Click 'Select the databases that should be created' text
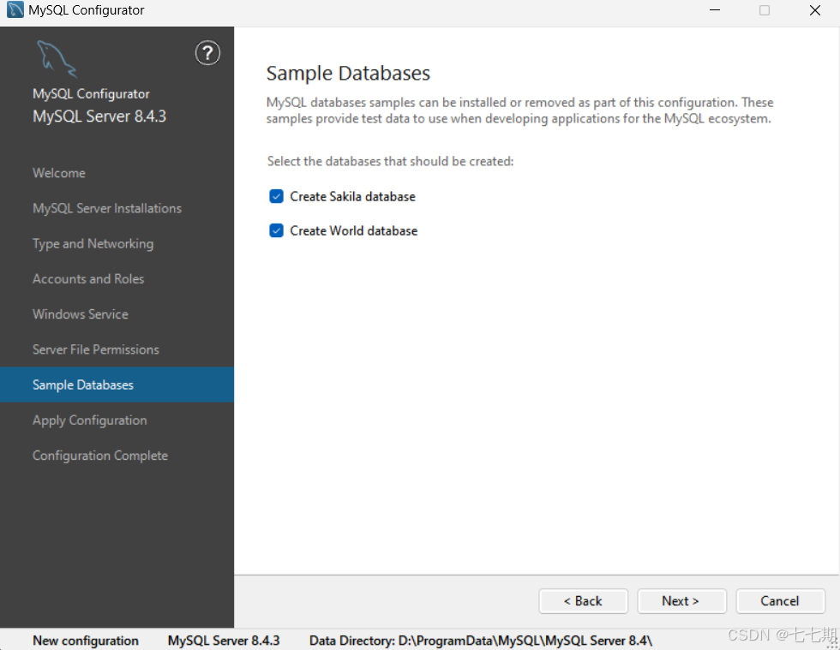Screen dimensions: 840x650 coord(390,161)
